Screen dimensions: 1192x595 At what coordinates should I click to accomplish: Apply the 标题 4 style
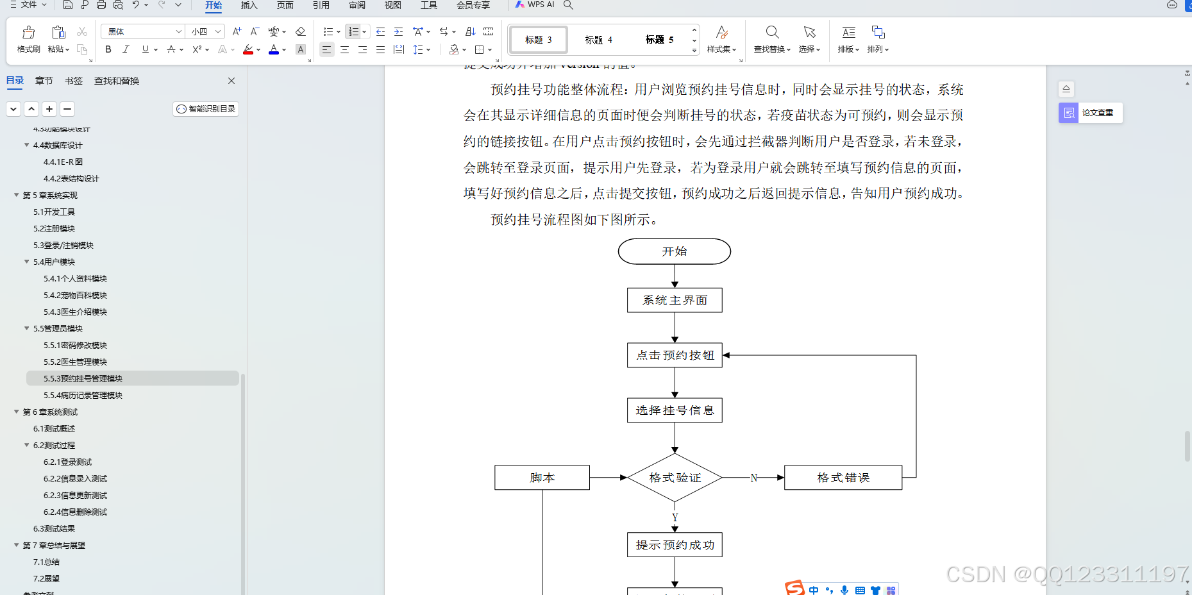(x=599, y=40)
